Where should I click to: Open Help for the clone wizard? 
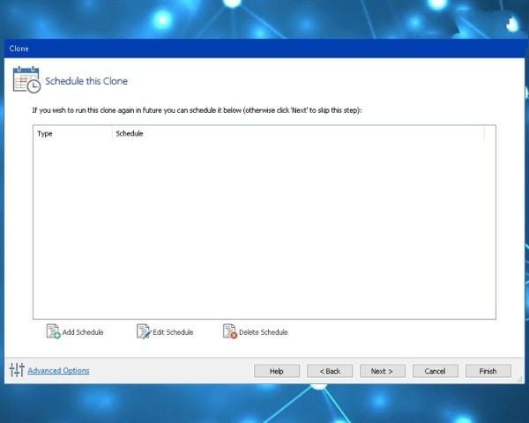pyautogui.click(x=277, y=371)
